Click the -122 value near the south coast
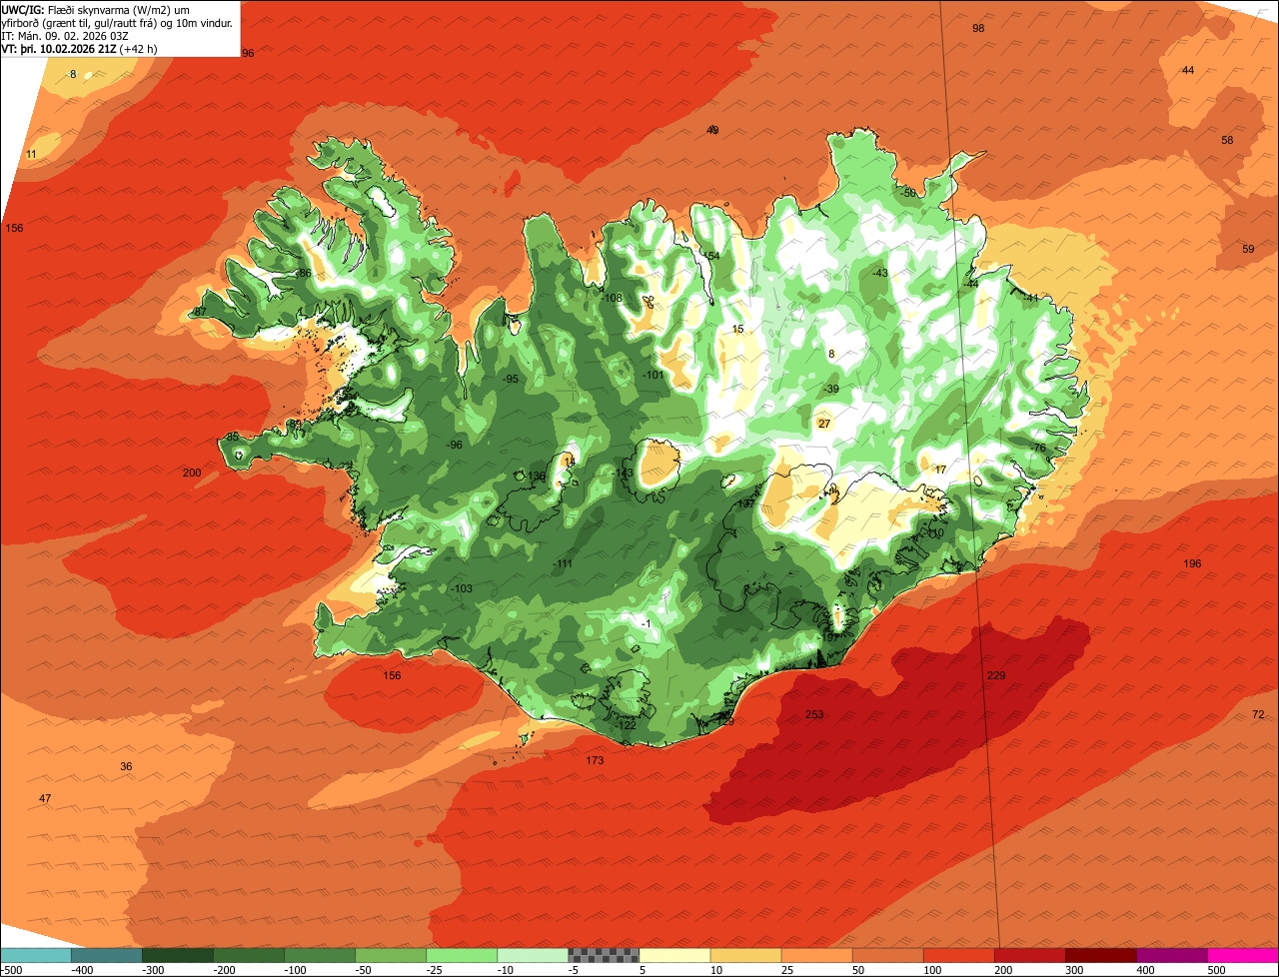 (626, 725)
